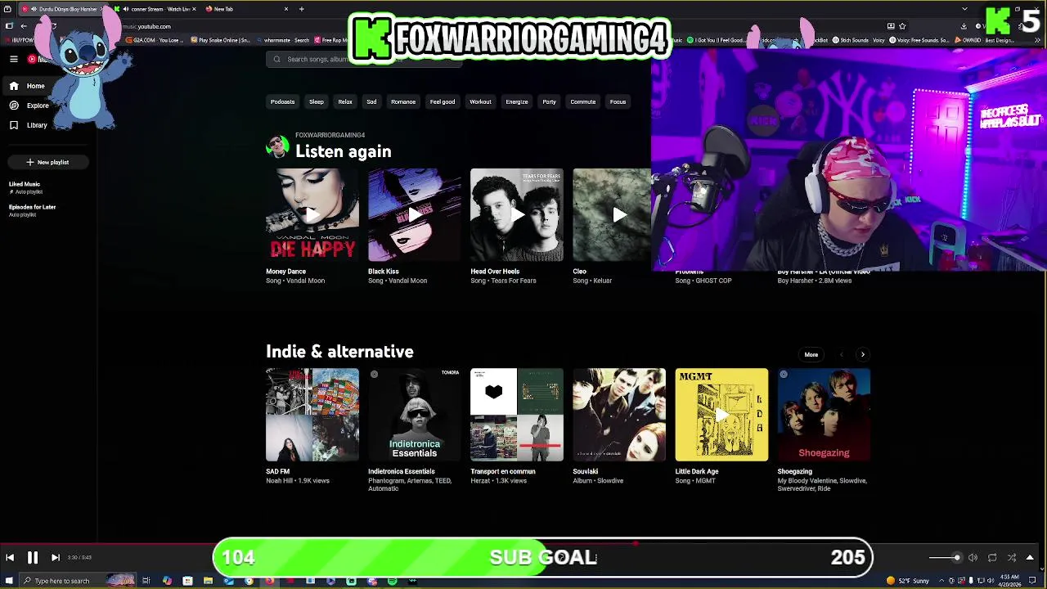This screenshot has height=589, width=1047.
Task: Open the Indietronica Essentials playlist cover
Action: click(415, 415)
